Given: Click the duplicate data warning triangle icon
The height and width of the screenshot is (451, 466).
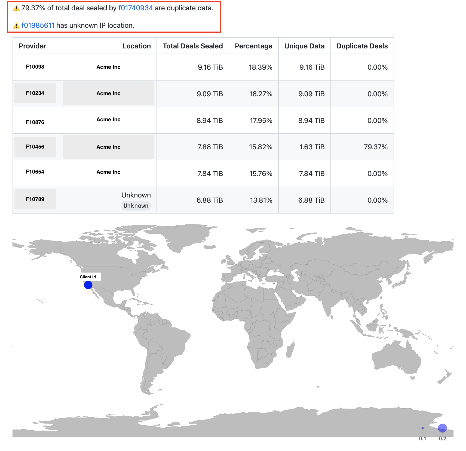Looking at the screenshot, I should 16,8.
